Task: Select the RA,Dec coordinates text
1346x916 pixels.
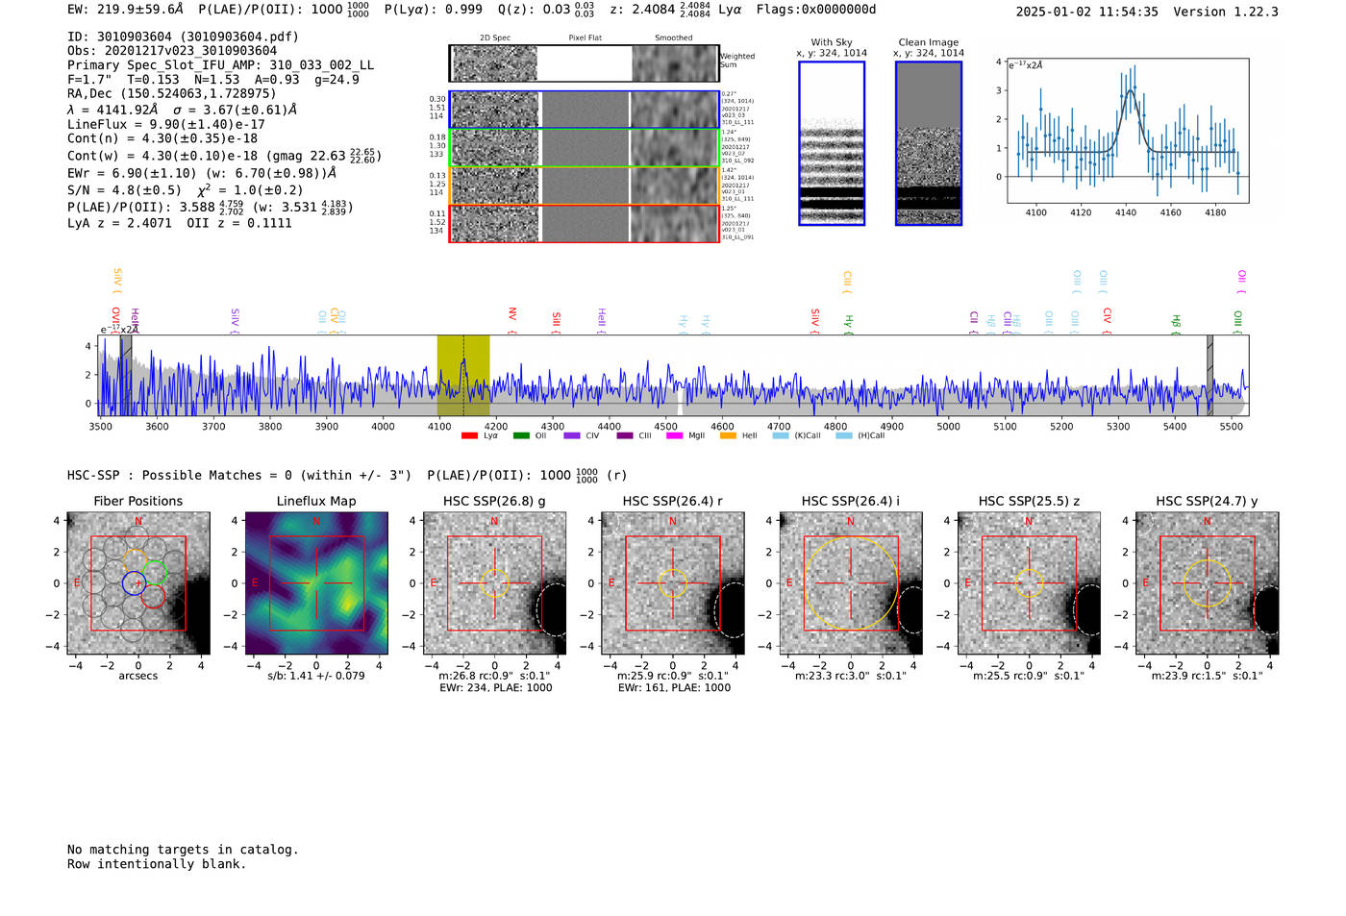Action: tap(171, 93)
